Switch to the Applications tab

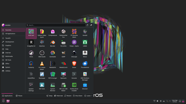tap(7, 96)
